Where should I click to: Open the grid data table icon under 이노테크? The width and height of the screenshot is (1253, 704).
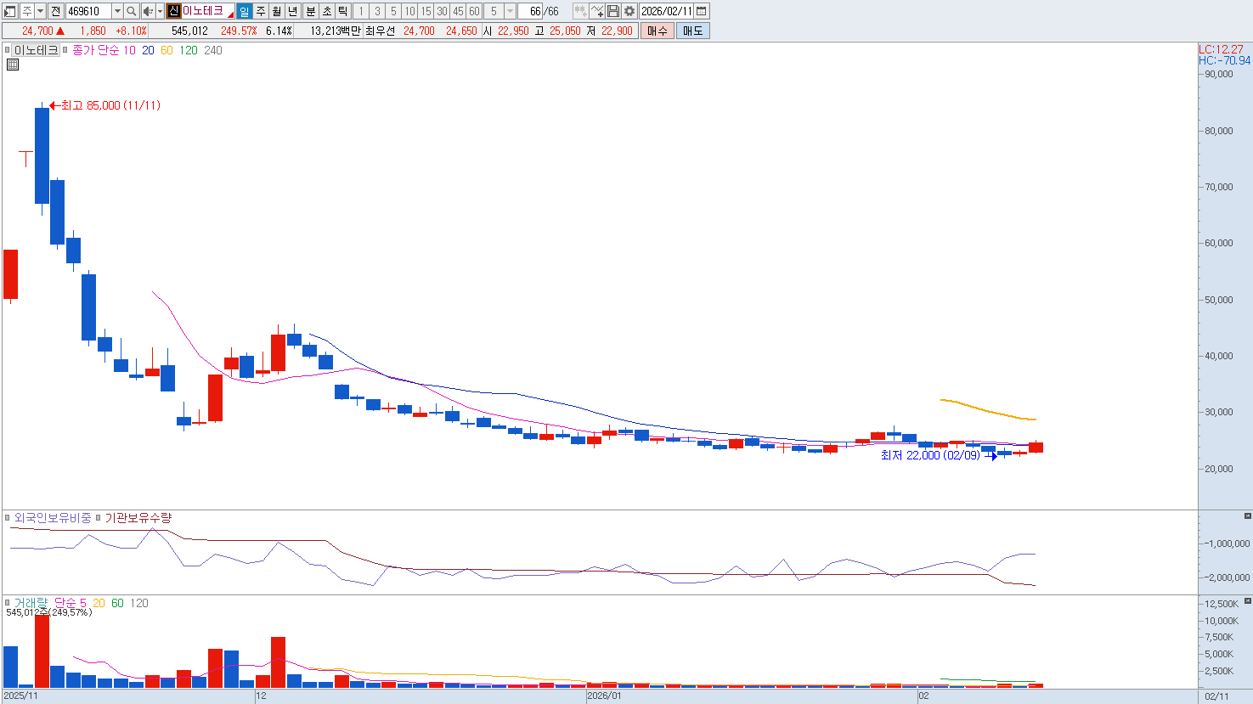[13, 65]
